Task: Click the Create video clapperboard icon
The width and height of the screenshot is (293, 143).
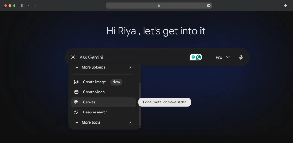Action: click(76, 92)
